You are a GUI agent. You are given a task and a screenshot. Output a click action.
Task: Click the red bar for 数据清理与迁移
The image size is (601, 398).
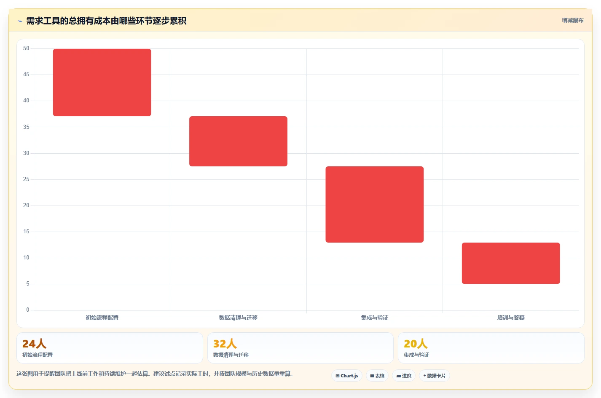238,141
